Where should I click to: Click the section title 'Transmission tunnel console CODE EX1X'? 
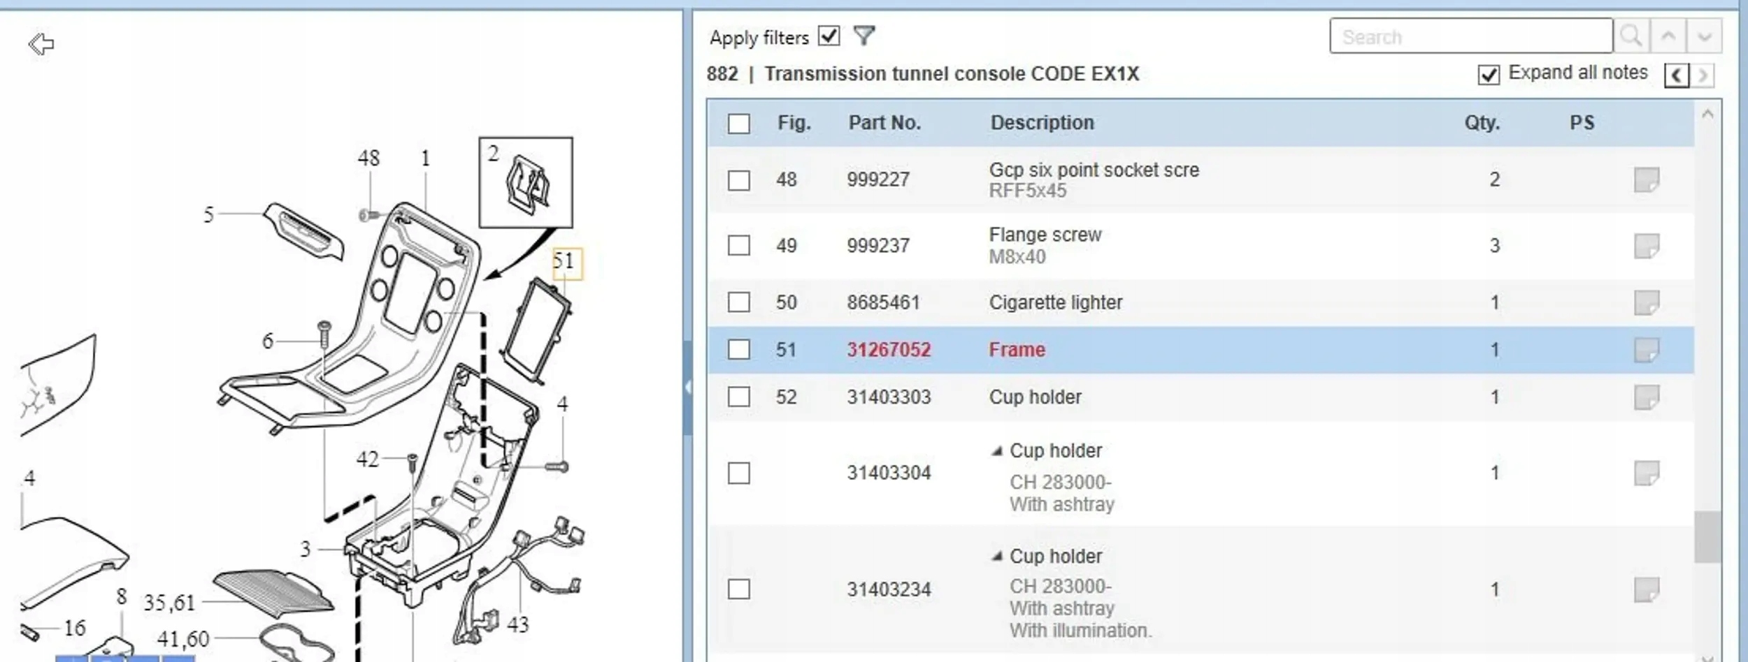[952, 74]
